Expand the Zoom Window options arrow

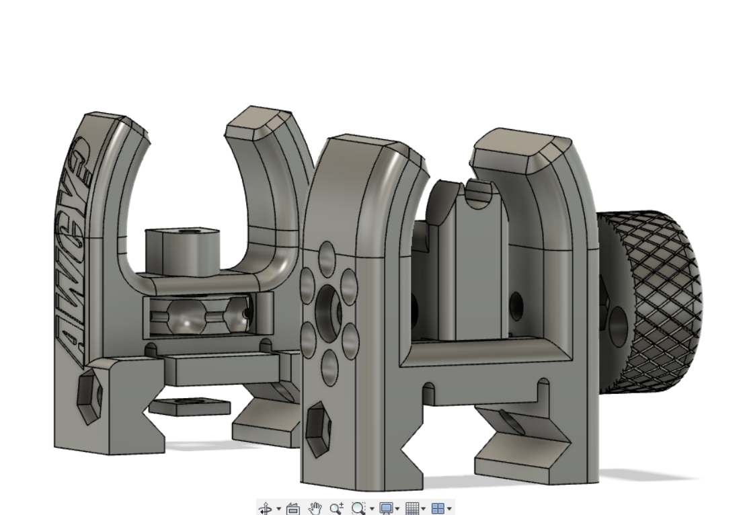pos(370,510)
